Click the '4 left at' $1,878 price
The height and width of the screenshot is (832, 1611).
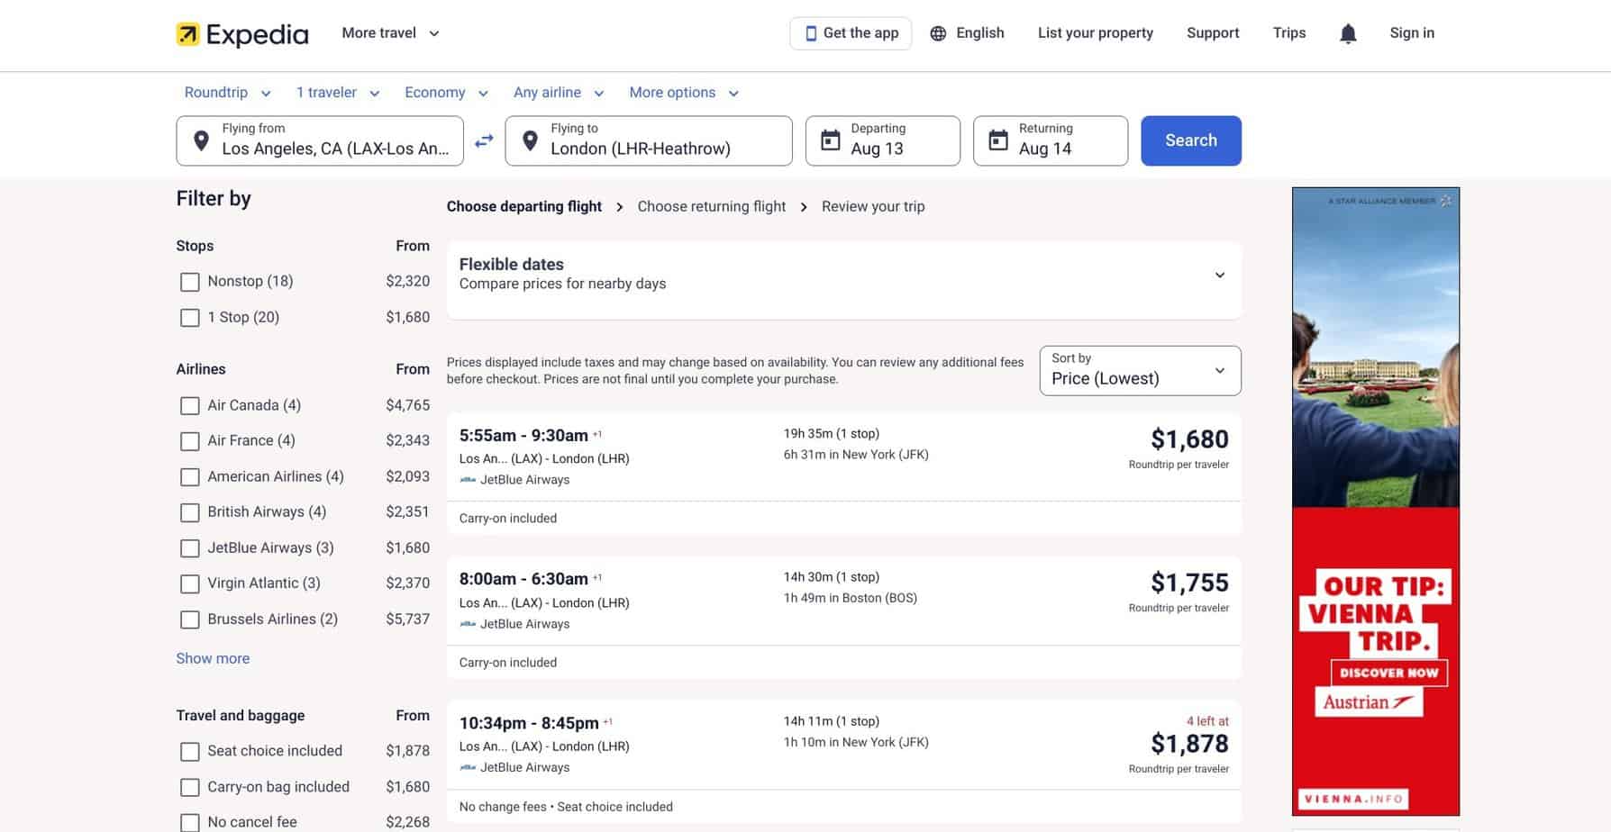[x=1189, y=745]
